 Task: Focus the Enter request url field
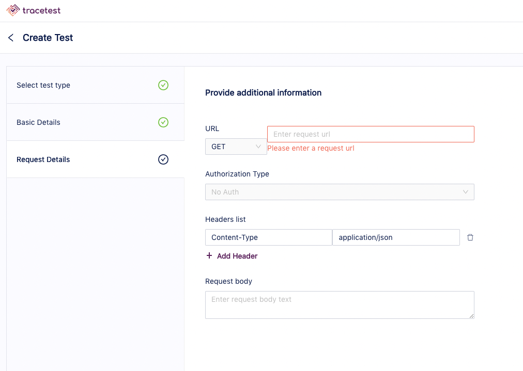click(x=371, y=134)
